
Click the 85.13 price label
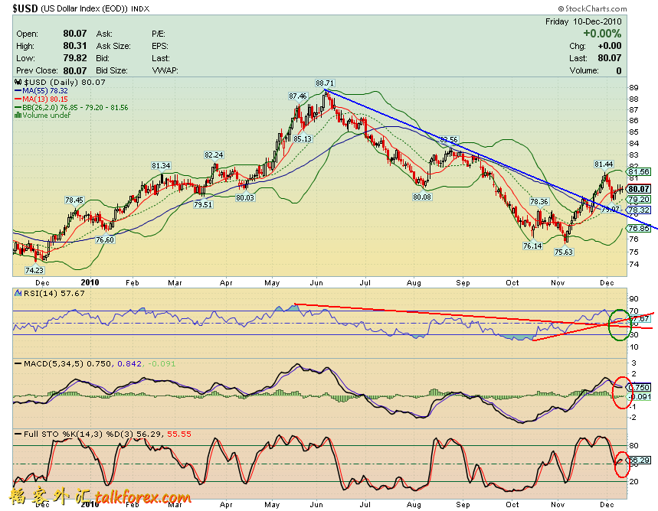click(303, 138)
